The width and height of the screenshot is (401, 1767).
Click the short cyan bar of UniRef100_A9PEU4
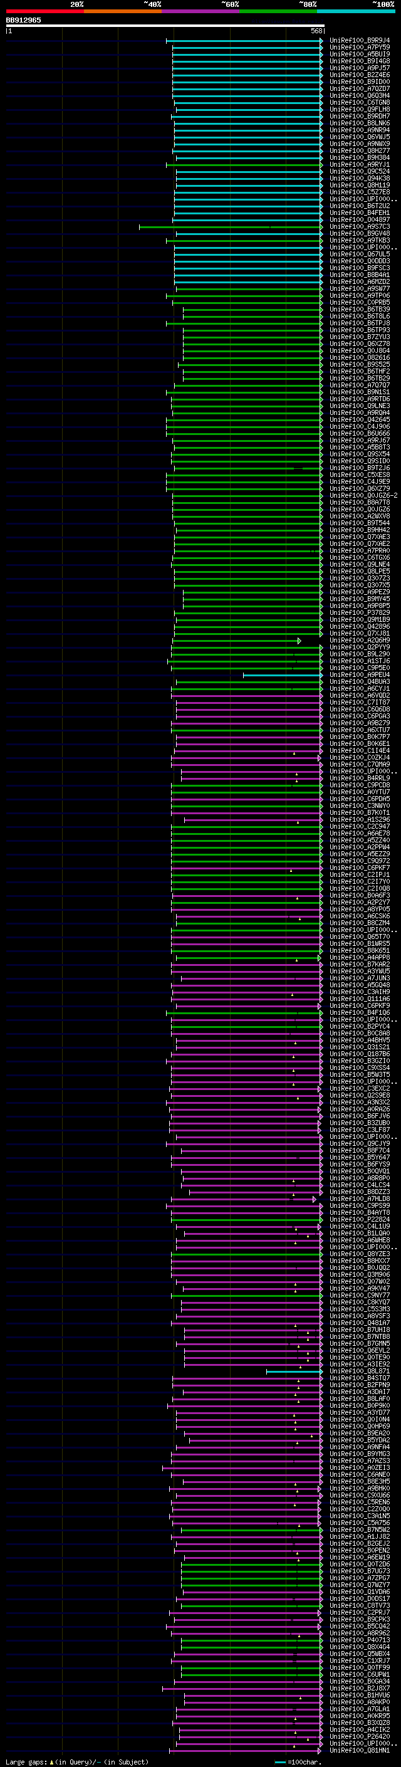pos(283,675)
